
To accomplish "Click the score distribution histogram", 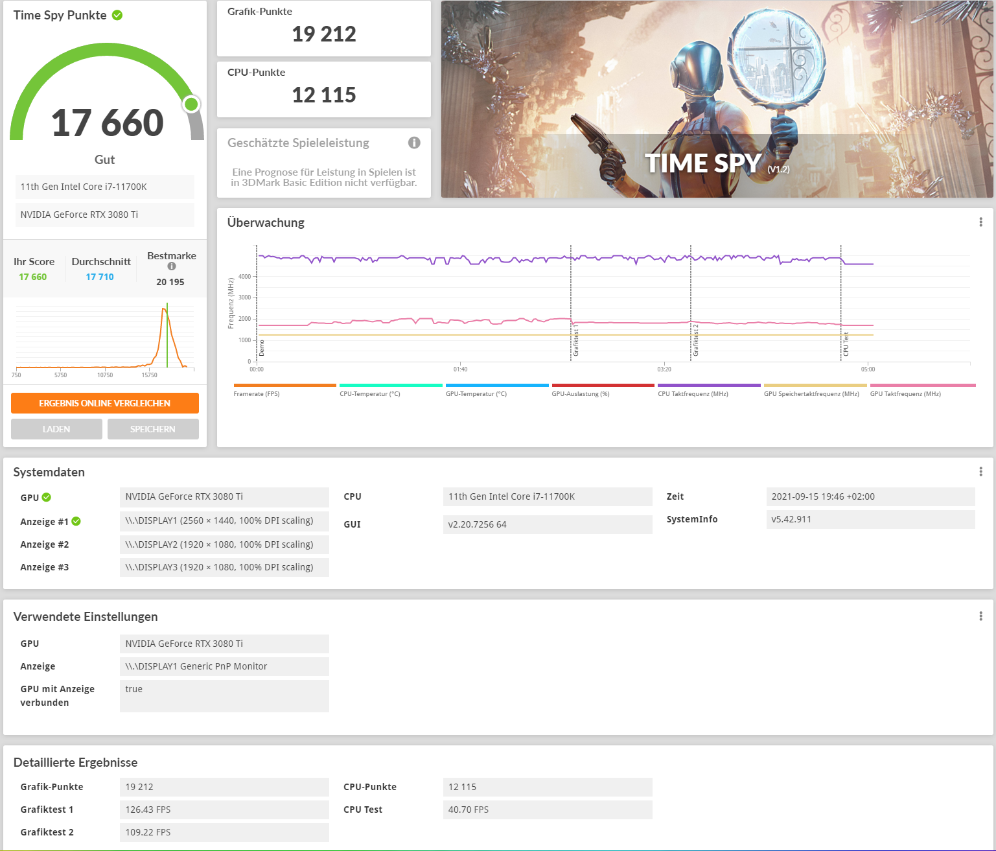I will pos(105,339).
